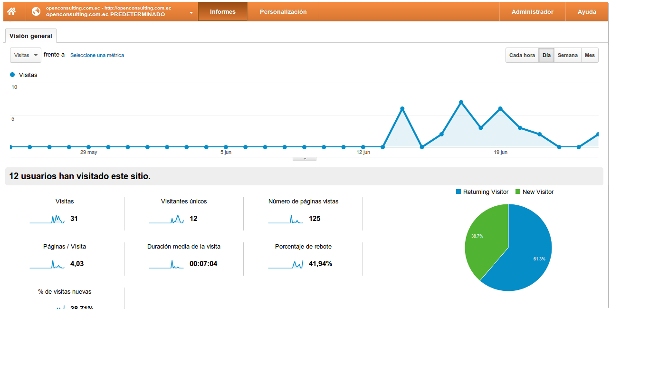This screenshot has width=649, height=365.
Task: Select the Visión general tab
Action: [31, 36]
